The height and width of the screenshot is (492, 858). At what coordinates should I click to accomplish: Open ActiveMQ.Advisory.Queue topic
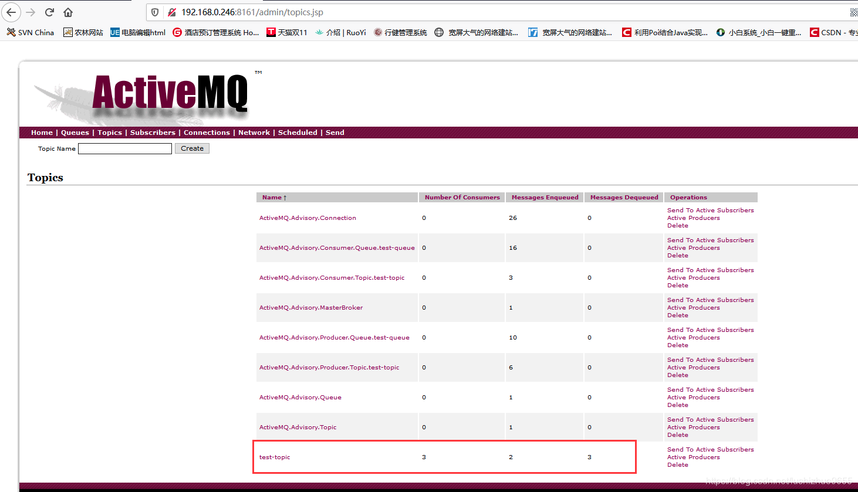pos(300,398)
